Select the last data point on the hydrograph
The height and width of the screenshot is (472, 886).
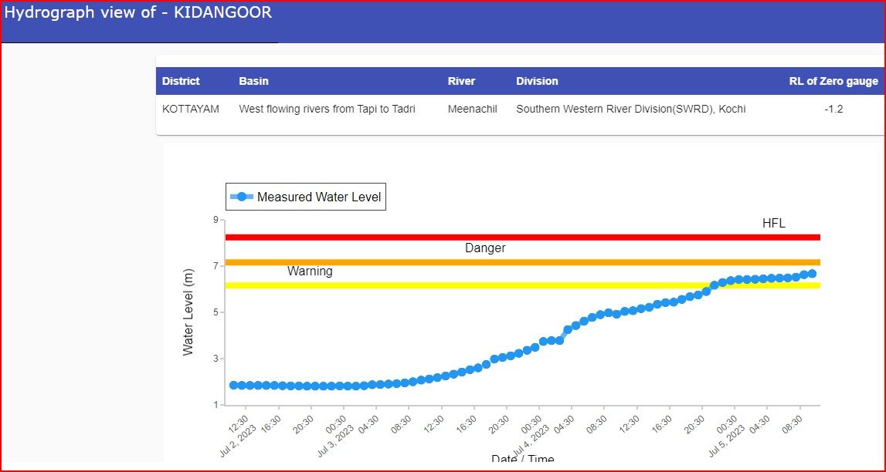coord(811,274)
